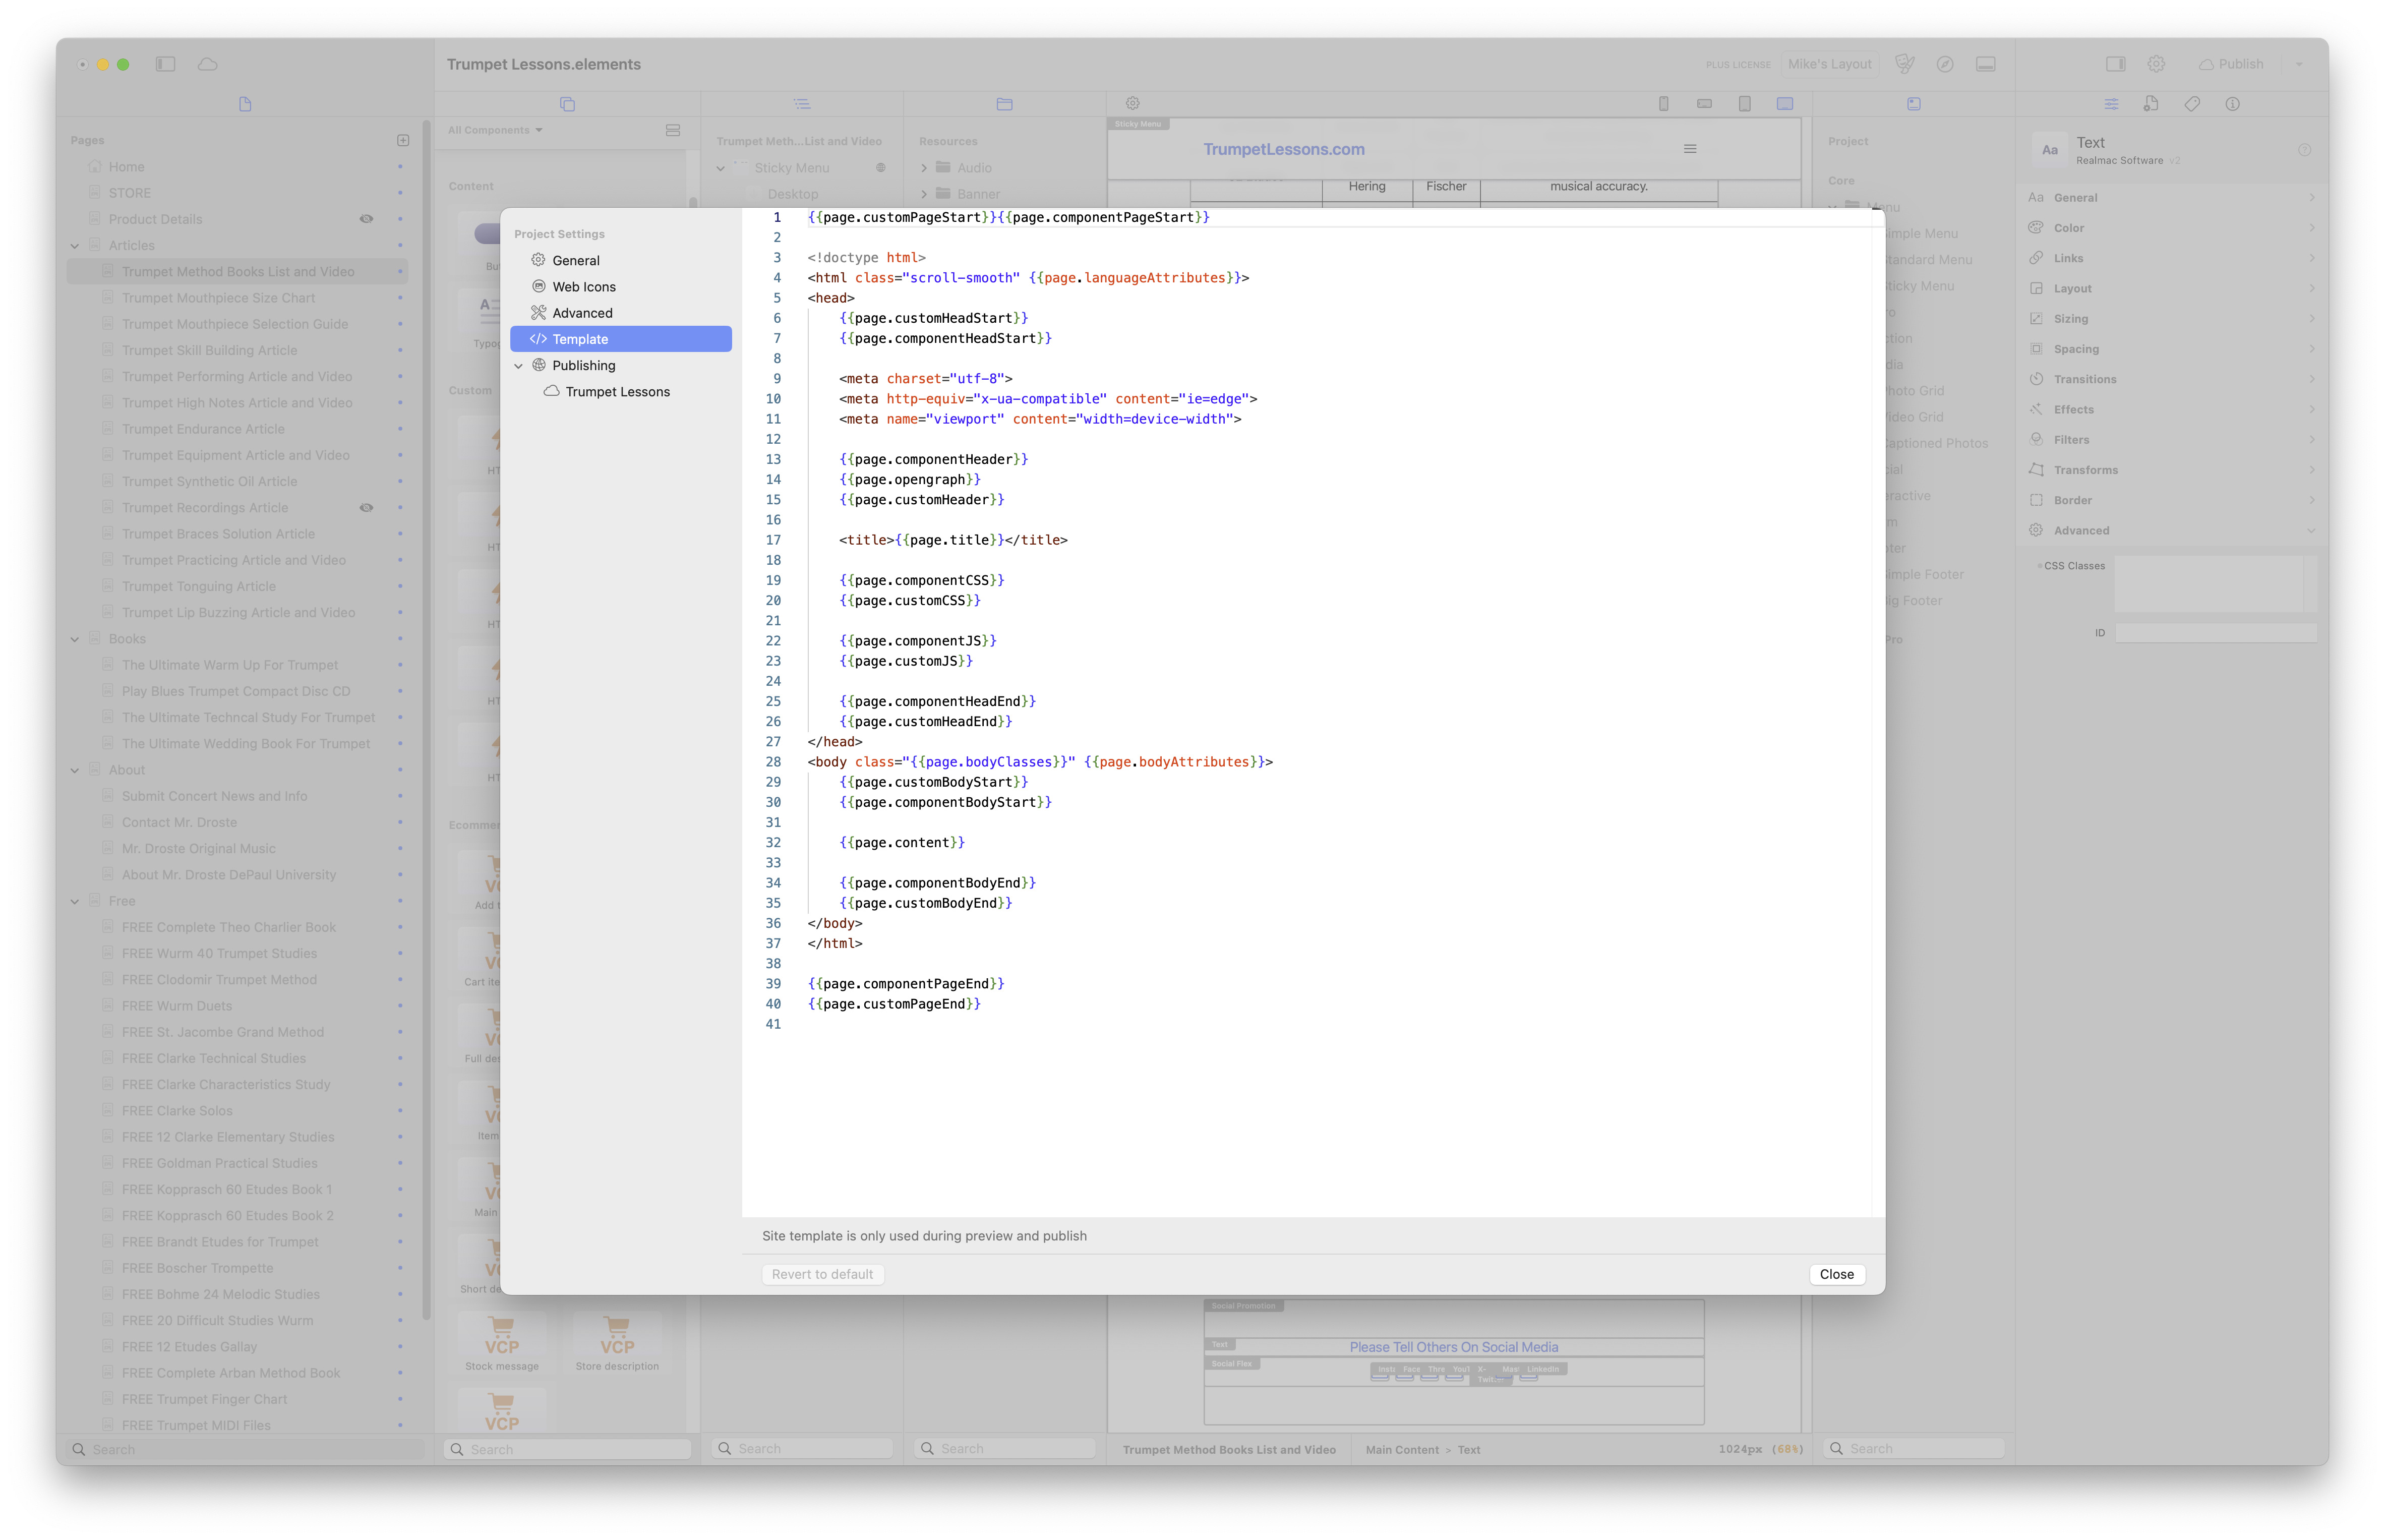Screen dimensions: 2385x1540
Task: Switch component list layout via rows icon
Action: coord(673,130)
